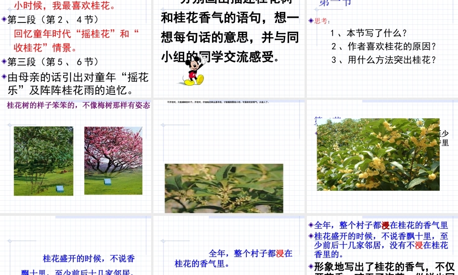Click the bullet 桂花盛开的时候，不说香飘十里，至
This screenshot has height=275, width=458.
tap(381, 236)
